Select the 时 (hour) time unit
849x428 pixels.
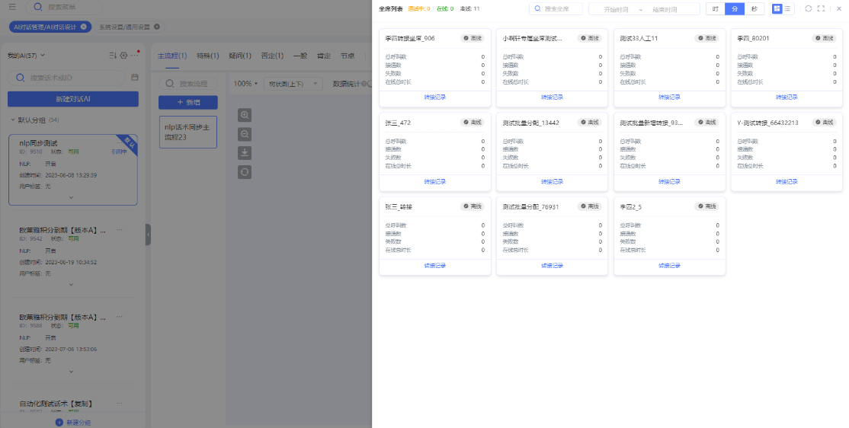715,8
